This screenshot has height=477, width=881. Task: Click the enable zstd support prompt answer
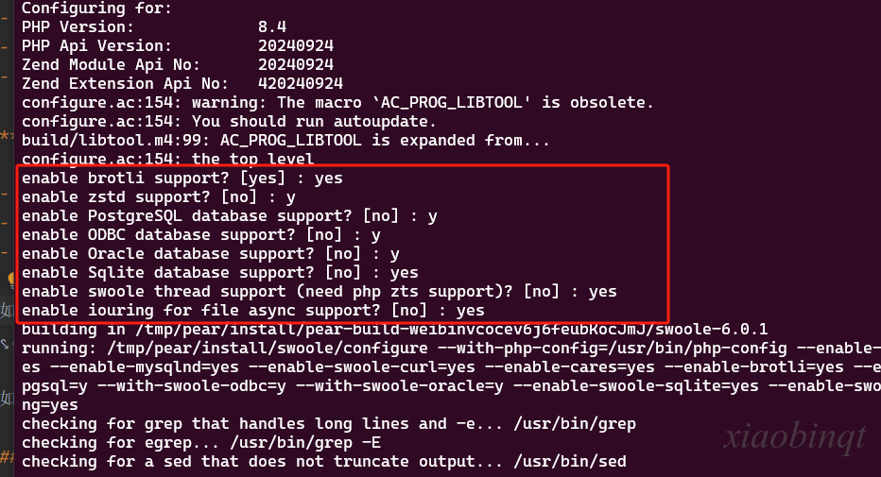click(x=290, y=197)
